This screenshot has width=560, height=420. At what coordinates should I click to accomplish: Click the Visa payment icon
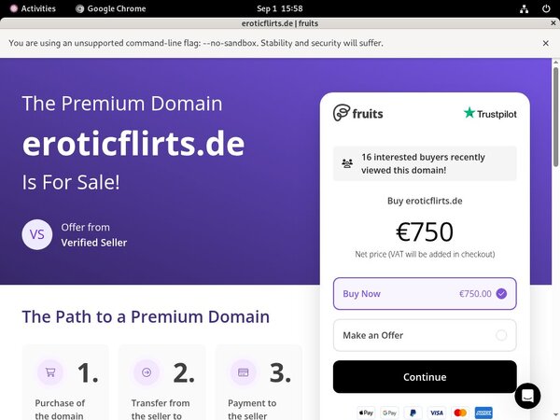pos(436,413)
